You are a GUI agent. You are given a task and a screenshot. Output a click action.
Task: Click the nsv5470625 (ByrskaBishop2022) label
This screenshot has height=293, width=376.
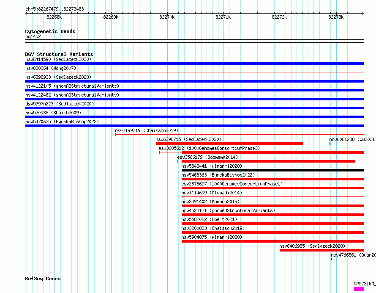(x=62, y=122)
